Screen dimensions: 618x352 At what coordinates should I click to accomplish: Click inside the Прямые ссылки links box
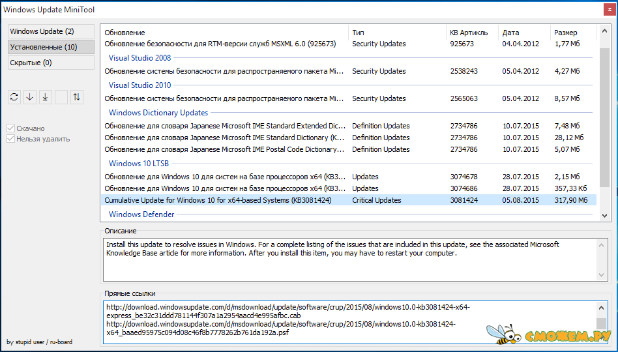[x=350, y=323]
